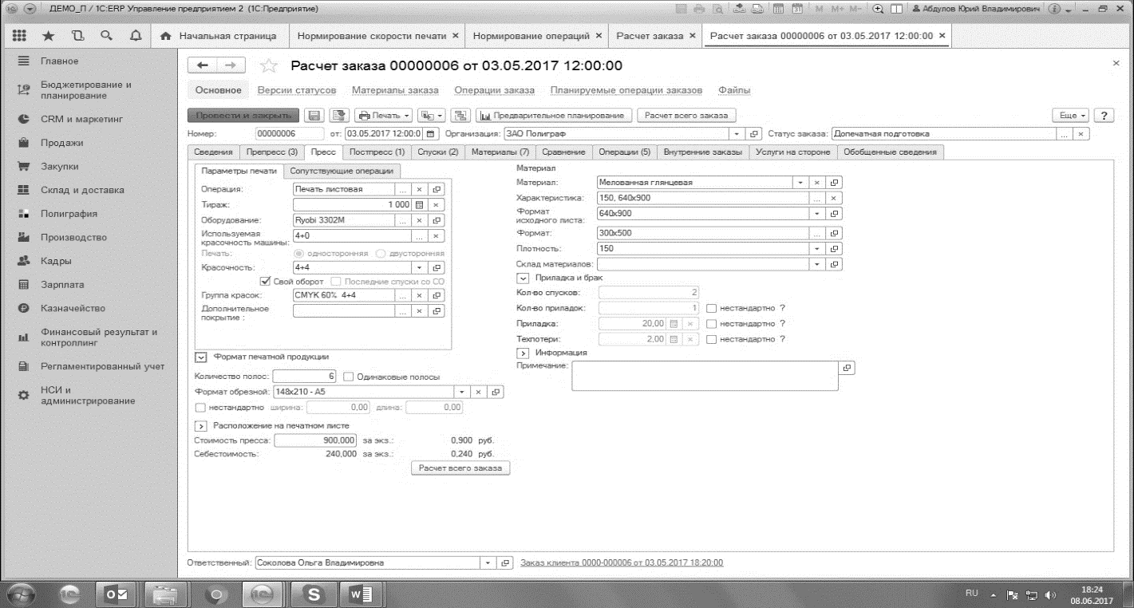
Task: Open the Склад материалов dropdown
Action: pyautogui.click(x=817, y=263)
